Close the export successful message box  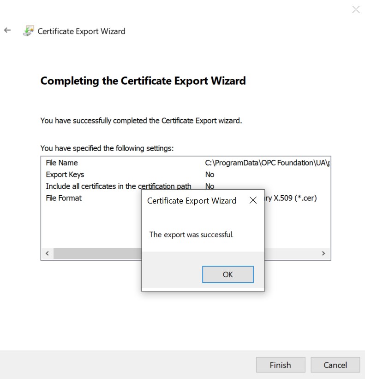(x=253, y=200)
